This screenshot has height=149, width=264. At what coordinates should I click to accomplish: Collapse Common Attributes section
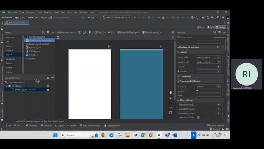coord(178,81)
